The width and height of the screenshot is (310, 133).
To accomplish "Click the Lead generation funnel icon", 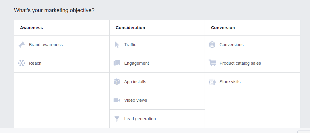I will tap(117, 119).
